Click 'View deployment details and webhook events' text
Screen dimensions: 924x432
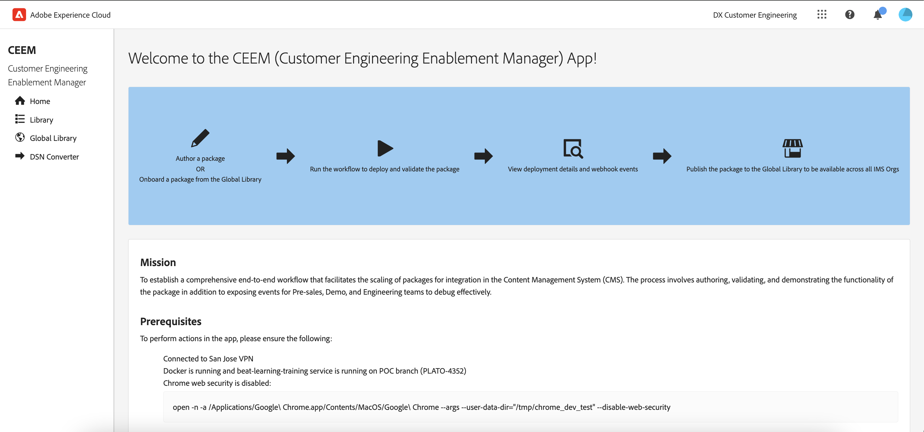[573, 169]
